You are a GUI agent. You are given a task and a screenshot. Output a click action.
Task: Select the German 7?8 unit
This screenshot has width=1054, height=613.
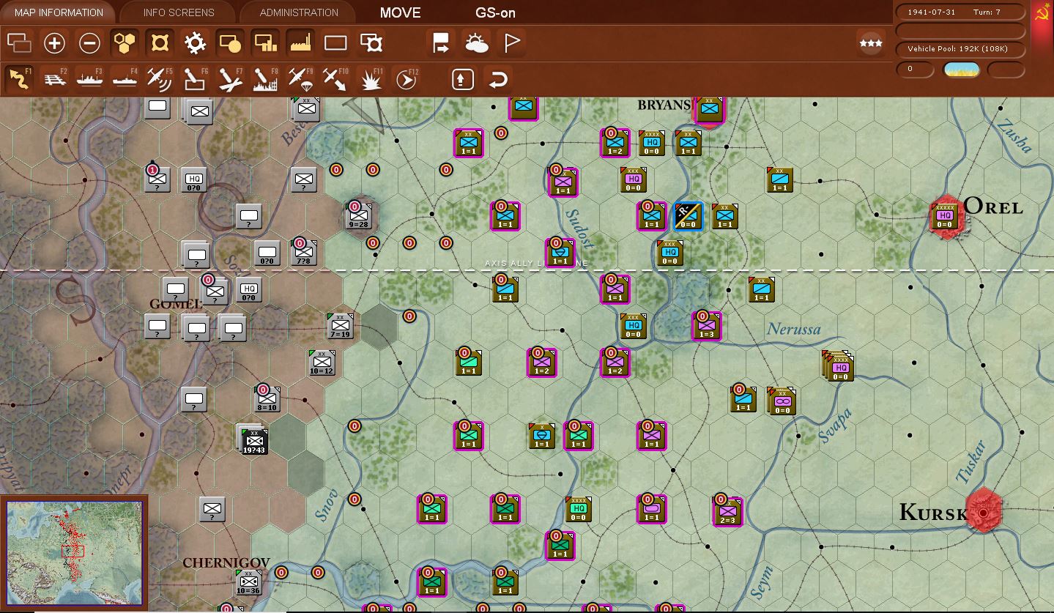[x=303, y=253]
